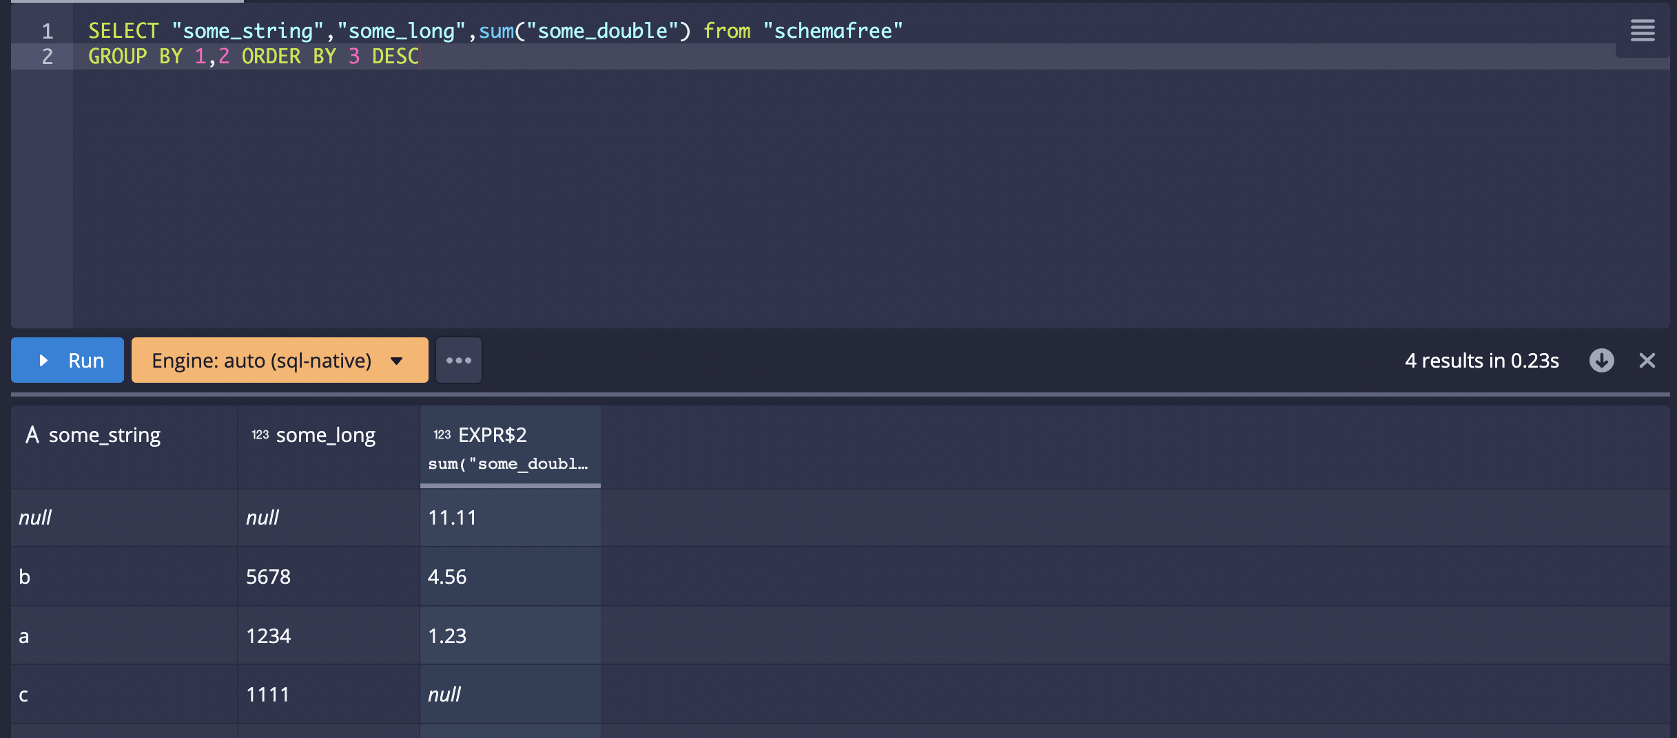Place cursor at end of 'DESC' on line 2
The image size is (1677, 738).
[420, 56]
